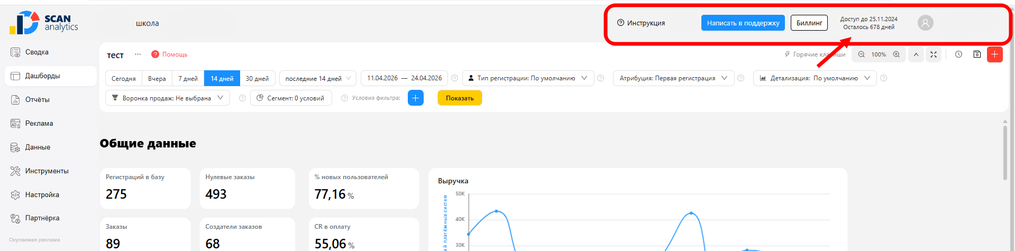Click the CR в оплату card
This screenshot has width=1015, height=251.
pyautogui.click(x=364, y=234)
